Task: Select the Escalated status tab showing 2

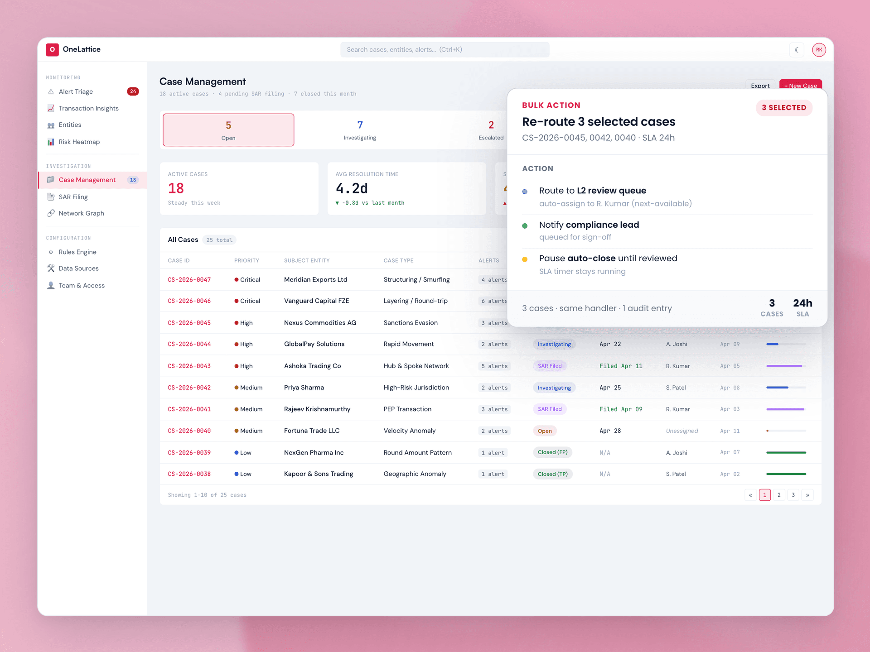Action: tap(491, 130)
